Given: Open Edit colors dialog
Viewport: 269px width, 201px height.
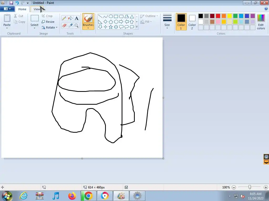Looking at the screenshot, I should click(x=261, y=22).
